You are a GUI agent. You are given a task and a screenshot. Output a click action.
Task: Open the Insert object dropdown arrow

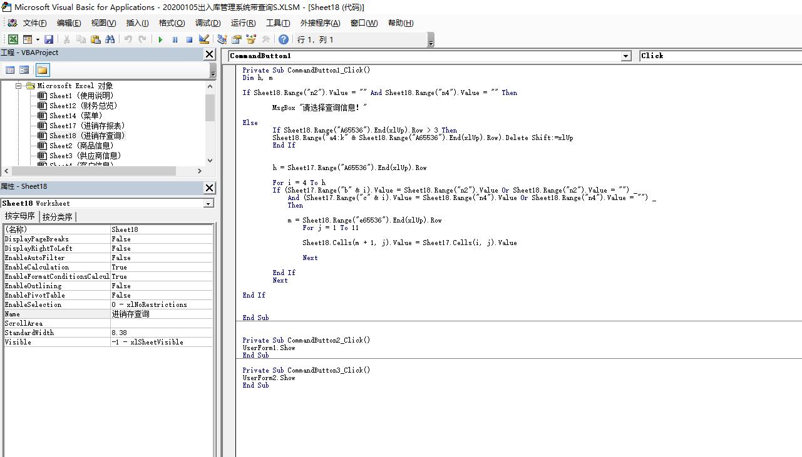pos(36,39)
